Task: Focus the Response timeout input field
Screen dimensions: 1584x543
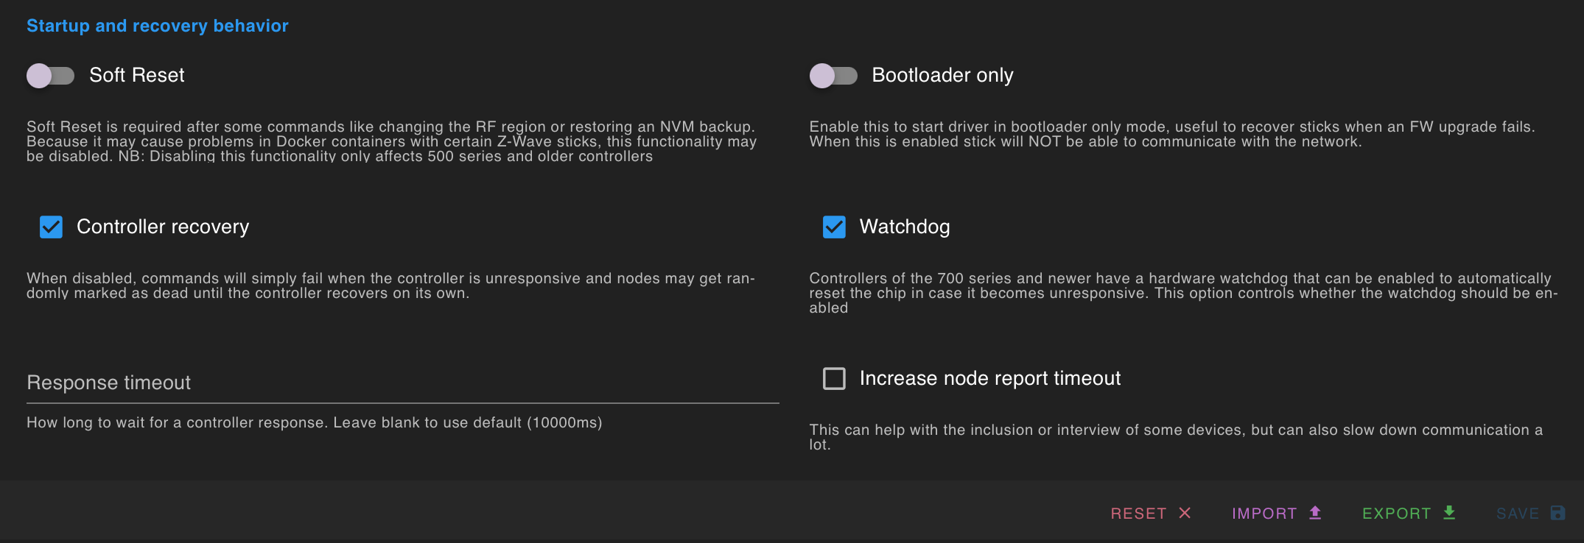Action: pos(402,383)
